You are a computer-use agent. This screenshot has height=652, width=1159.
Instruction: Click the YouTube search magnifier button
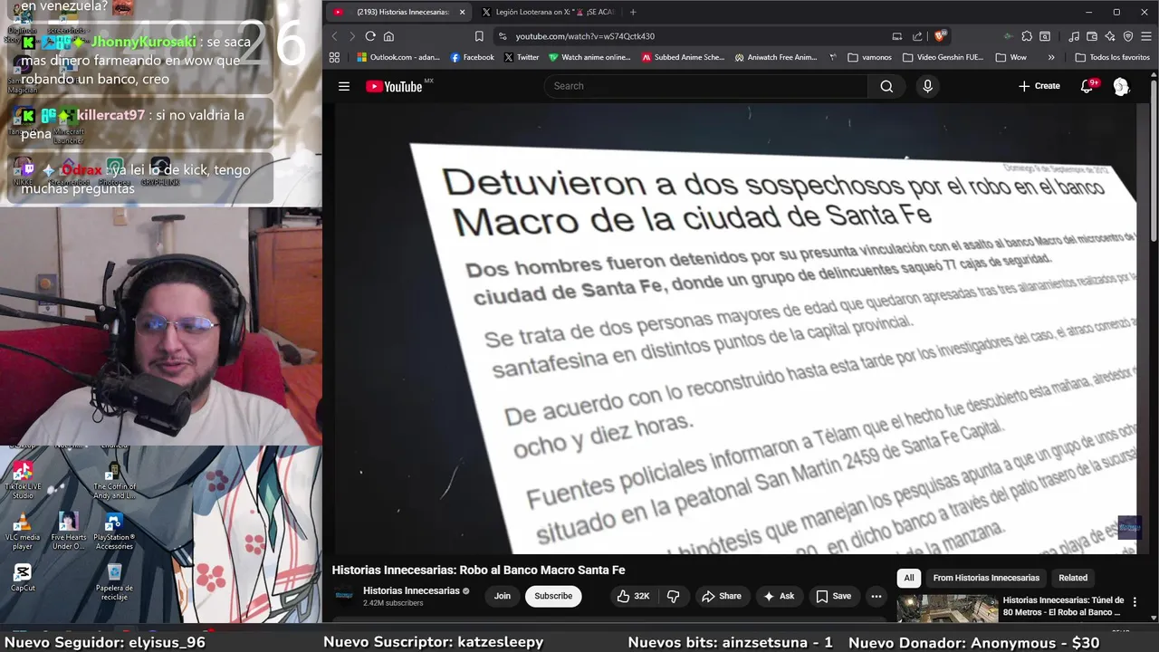(886, 86)
